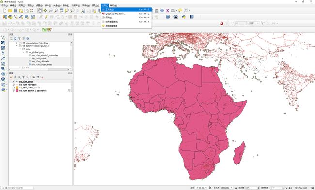This screenshot has width=315, height=190.
Task: Click the Show Map Tips bubble icon
Action: click(180, 11)
